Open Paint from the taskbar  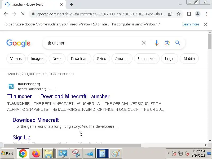pos(116,153)
